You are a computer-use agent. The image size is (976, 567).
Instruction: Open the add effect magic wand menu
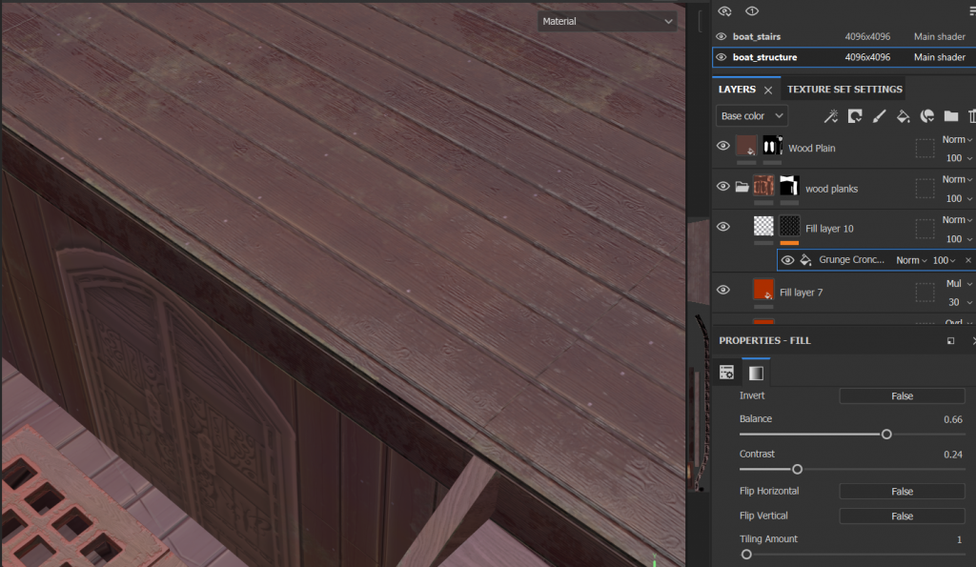[831, 116]
